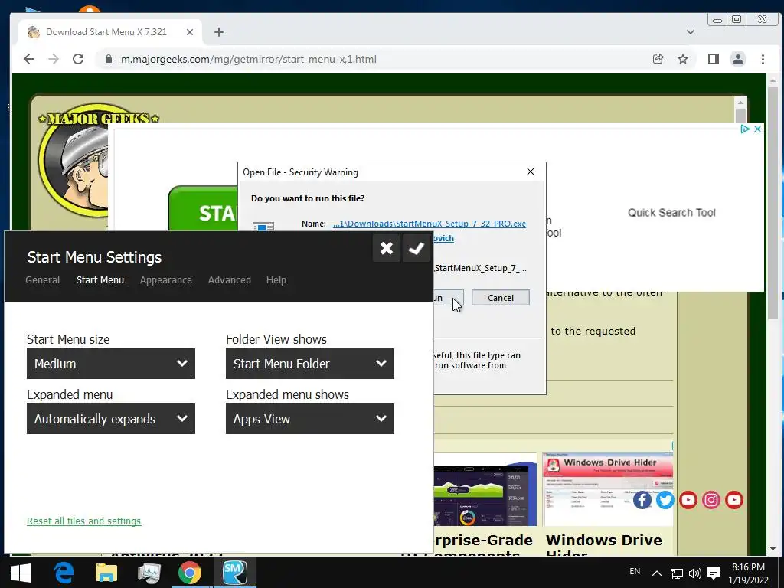Toggle Chrome side panel icon

[x=714, y=59]
